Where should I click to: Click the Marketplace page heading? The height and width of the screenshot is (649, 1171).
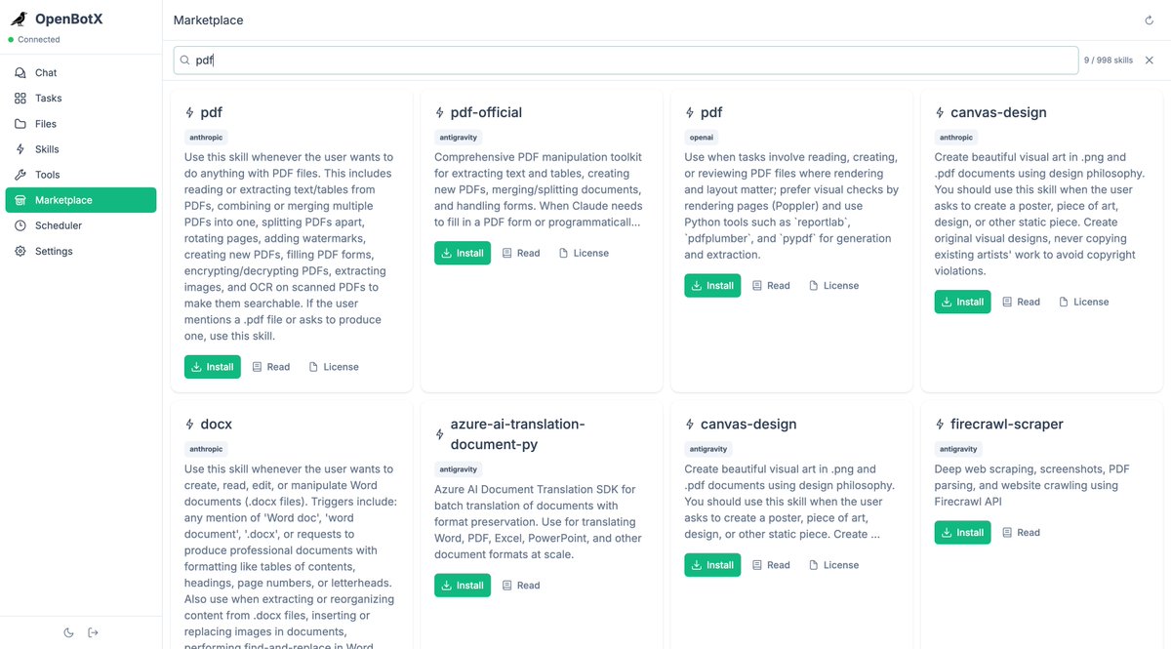coord(209,20)
